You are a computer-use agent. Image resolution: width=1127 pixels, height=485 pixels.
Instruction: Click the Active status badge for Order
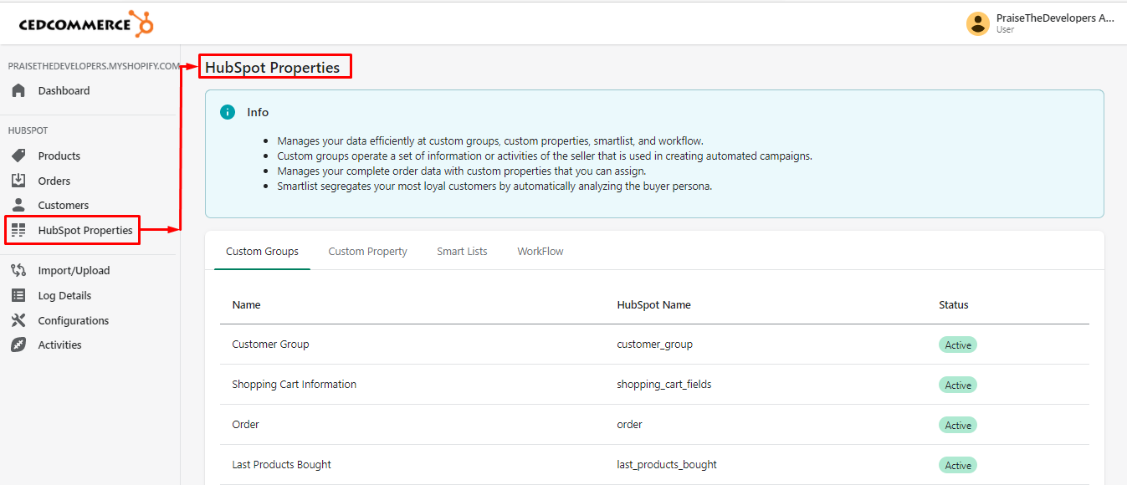point(957,425)
